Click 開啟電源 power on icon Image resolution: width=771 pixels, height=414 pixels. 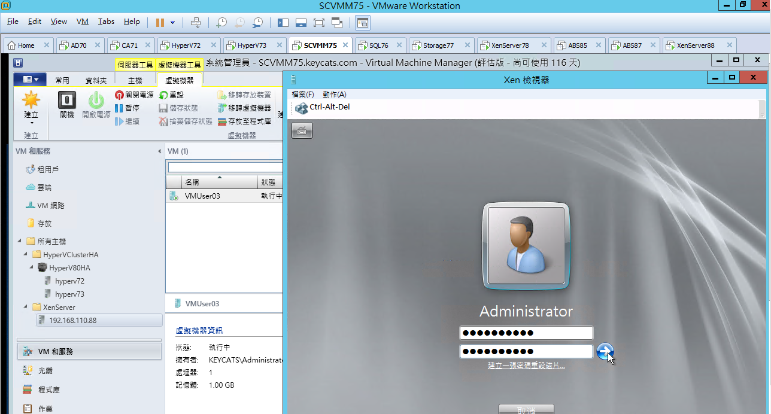[x=96, y=99]
